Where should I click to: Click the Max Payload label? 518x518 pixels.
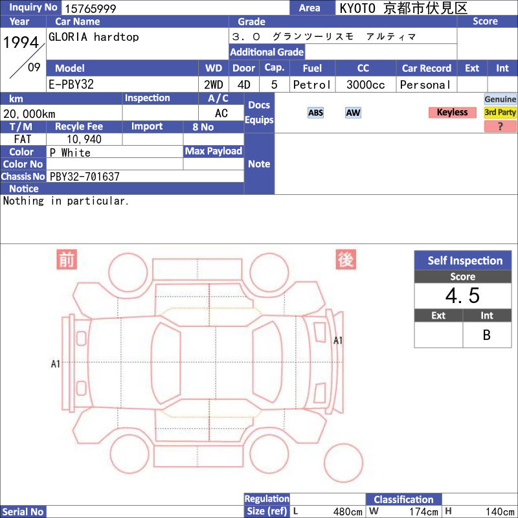pyautogui.click(x=214, y=152)
